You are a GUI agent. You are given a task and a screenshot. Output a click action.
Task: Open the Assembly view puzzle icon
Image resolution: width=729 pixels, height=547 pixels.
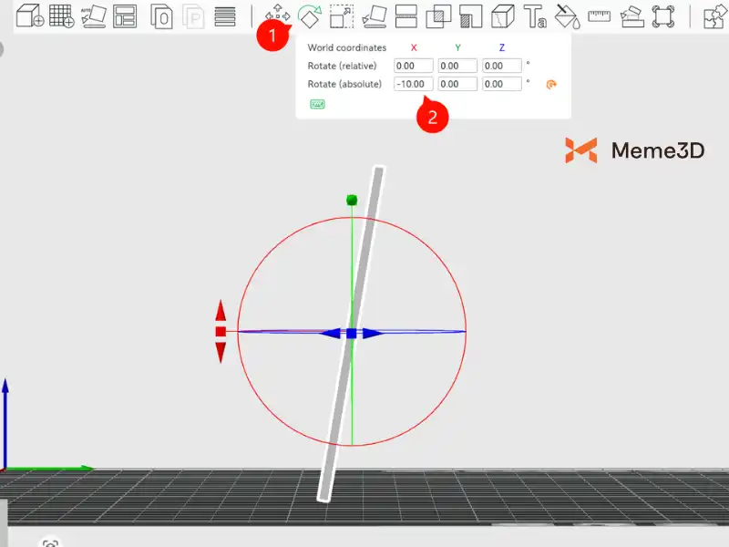pyautogui.click(x=714, y=16)
